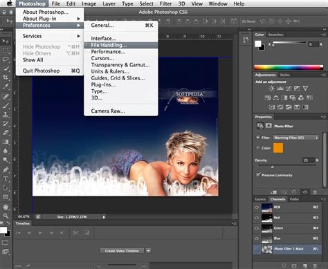Hide the Red channel visibility eye
The width and height of the screenshot is (328, 269).
[257, 218]
